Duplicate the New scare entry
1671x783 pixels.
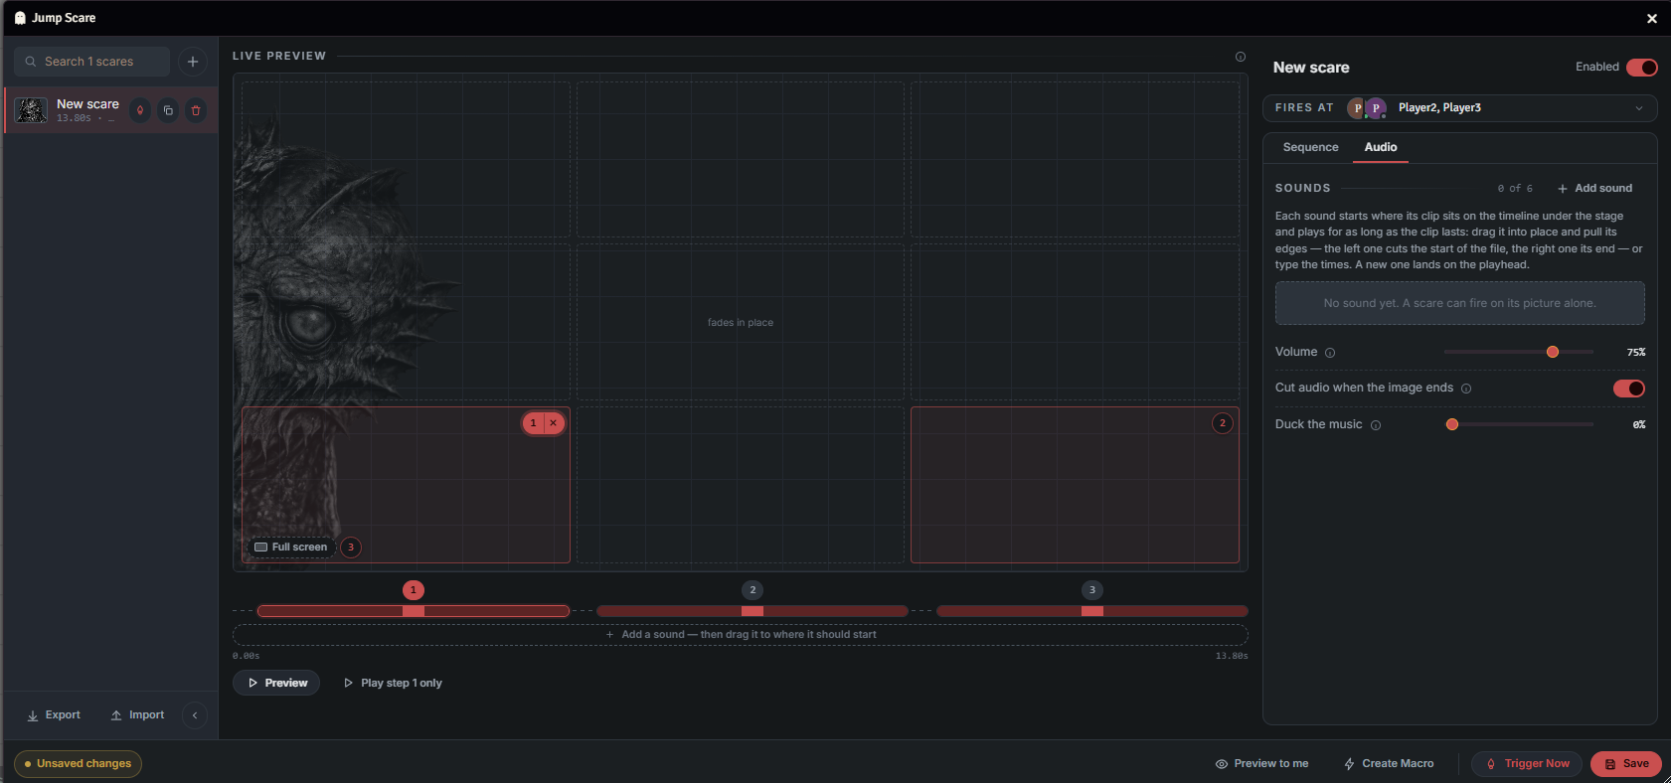point(168,110)
